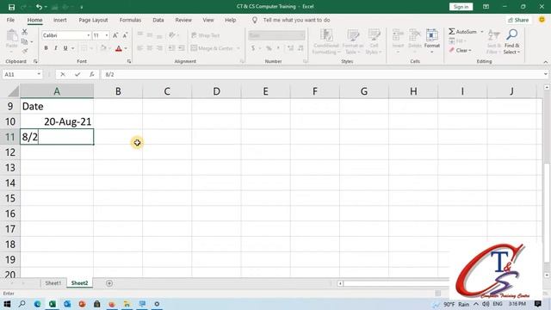Click Excel icon in taskbar
The image size is (551, 310).
point(53,304)
